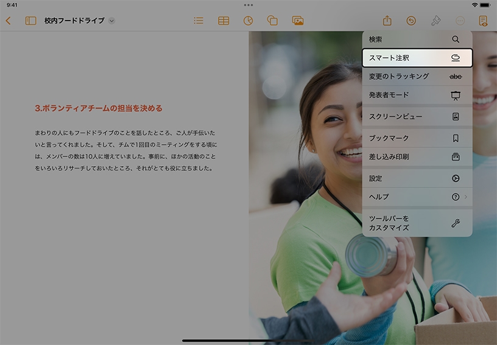Expand the ヘルプ submenu chevron
The height and width of the screenshot is (345, 497).
(x=466, y=197)
